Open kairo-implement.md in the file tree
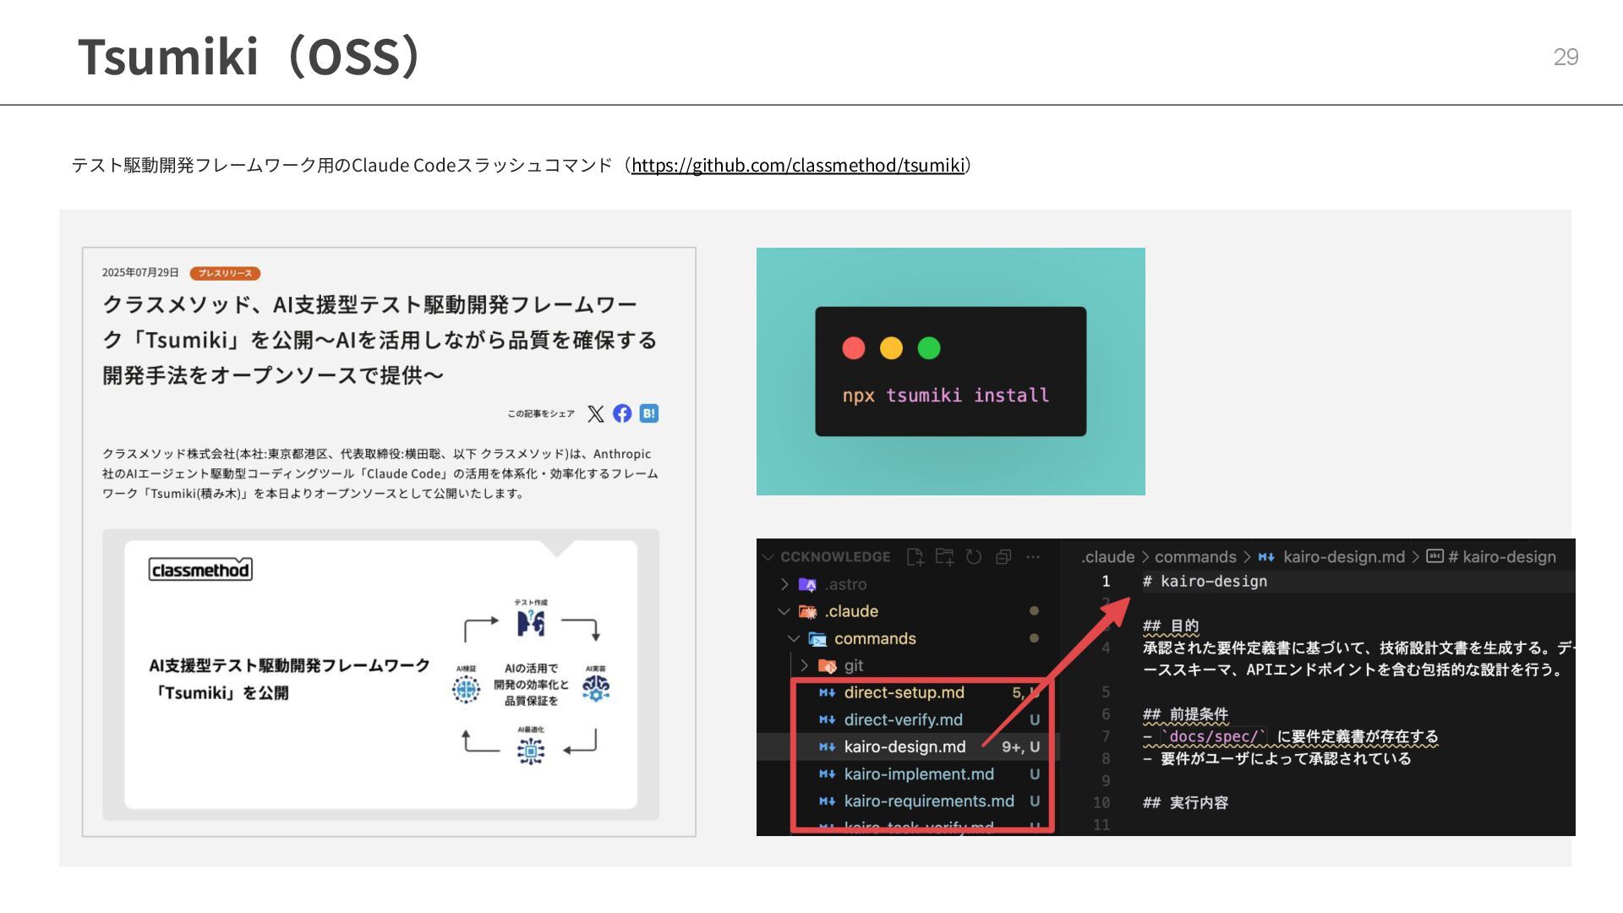This screenshot has height=913, width=1623. point(919,774)
